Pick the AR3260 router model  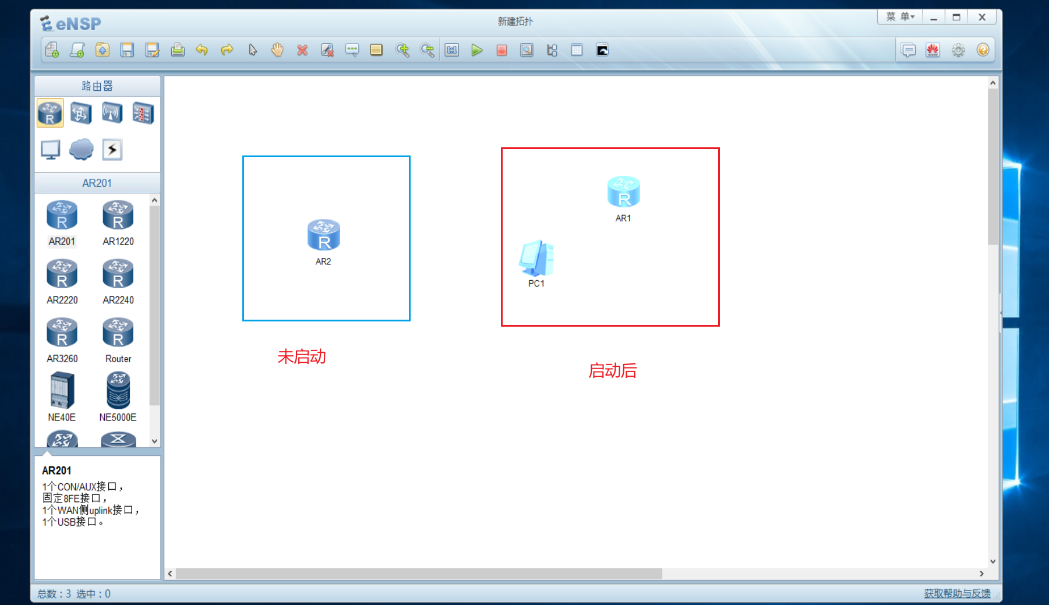click(62, 341)
